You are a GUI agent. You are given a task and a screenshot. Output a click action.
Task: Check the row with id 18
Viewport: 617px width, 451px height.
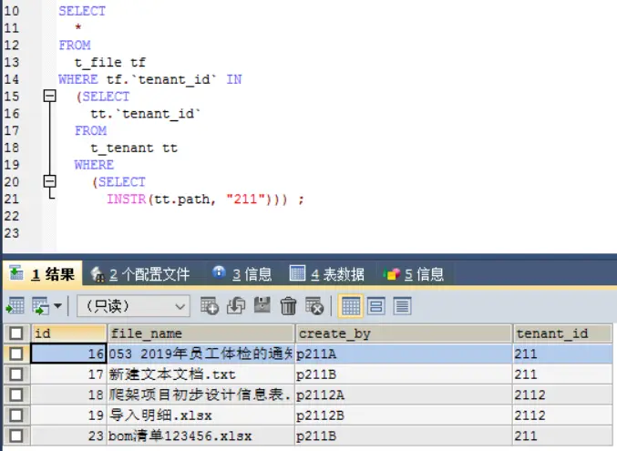(16, 395)
